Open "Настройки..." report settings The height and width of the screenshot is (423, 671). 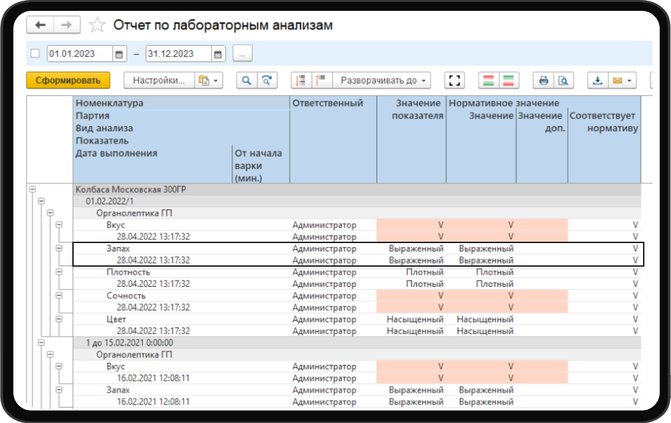pos(159,80)
